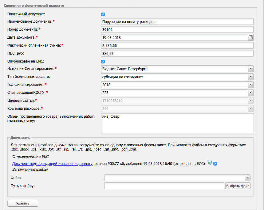Click the Объем поставленного товара text area
The height and width of the screenshot is (210, 264).
[x=177, y=123]
